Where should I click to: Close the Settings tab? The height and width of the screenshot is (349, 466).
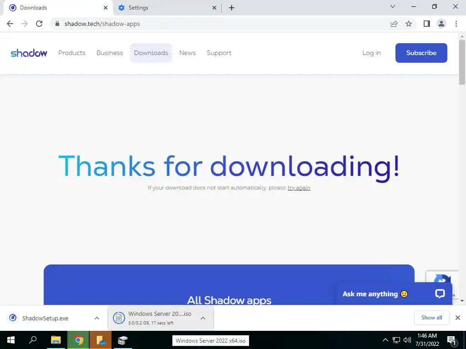(214, 8)
